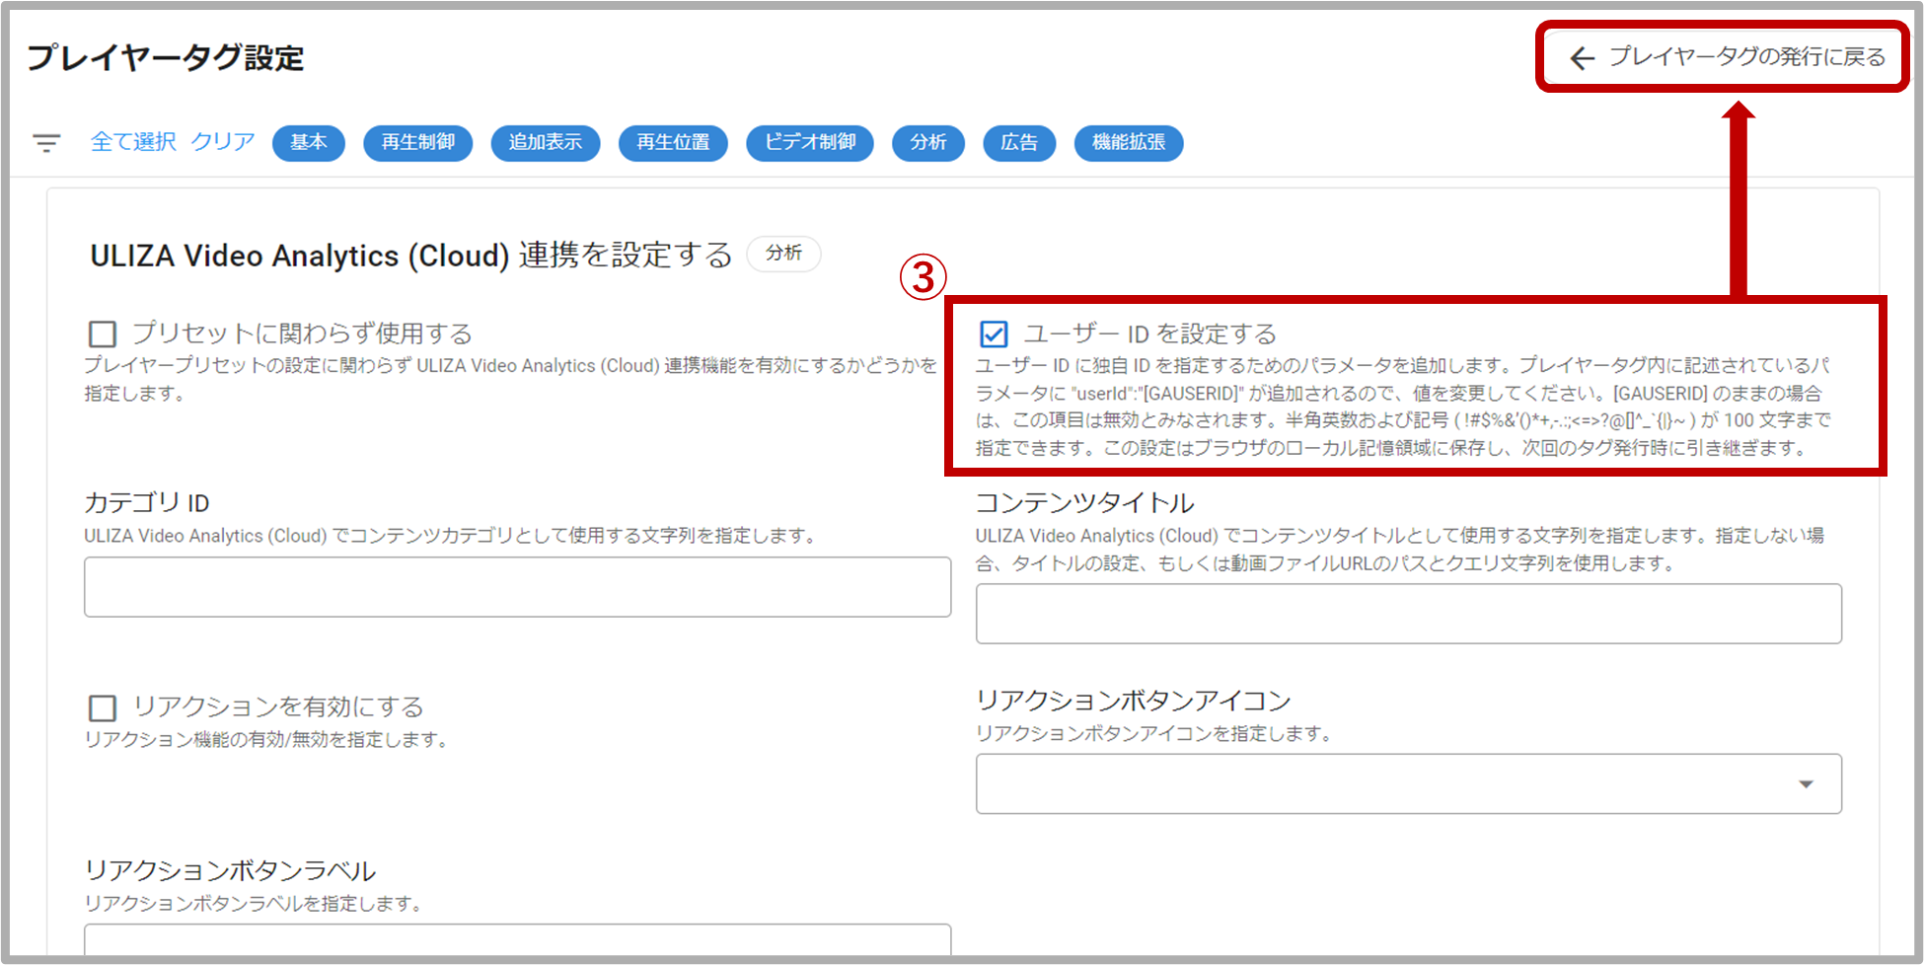Open リアクションボタンアイコン dropdown
This screenshot has height=965, width=1924.
(x=1409, y=784)
